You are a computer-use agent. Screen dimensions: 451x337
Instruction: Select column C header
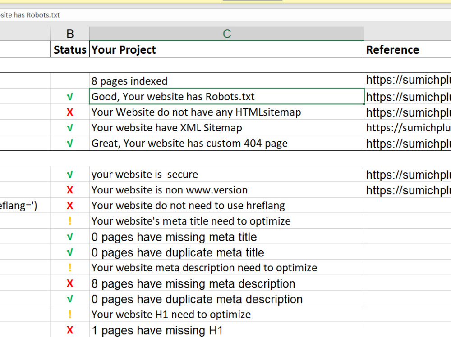227,34
